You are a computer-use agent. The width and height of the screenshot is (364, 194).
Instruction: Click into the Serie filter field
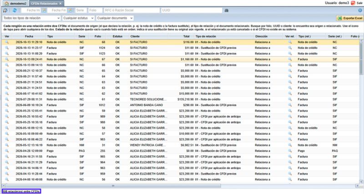pyautogui.click(x=81, y=10)
